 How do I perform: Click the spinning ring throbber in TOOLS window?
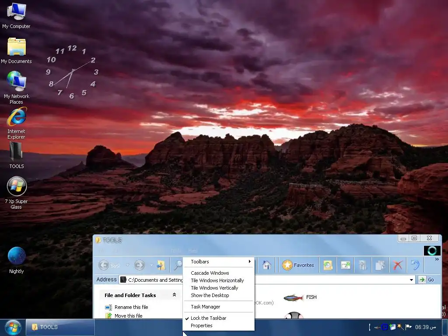pos(432,251)
